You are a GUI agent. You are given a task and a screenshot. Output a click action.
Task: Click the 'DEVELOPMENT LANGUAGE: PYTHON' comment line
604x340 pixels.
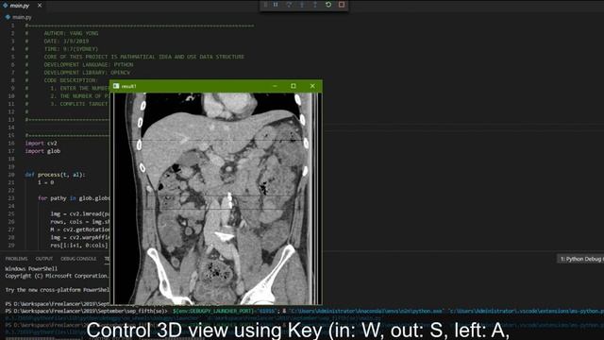pos(89,65)
